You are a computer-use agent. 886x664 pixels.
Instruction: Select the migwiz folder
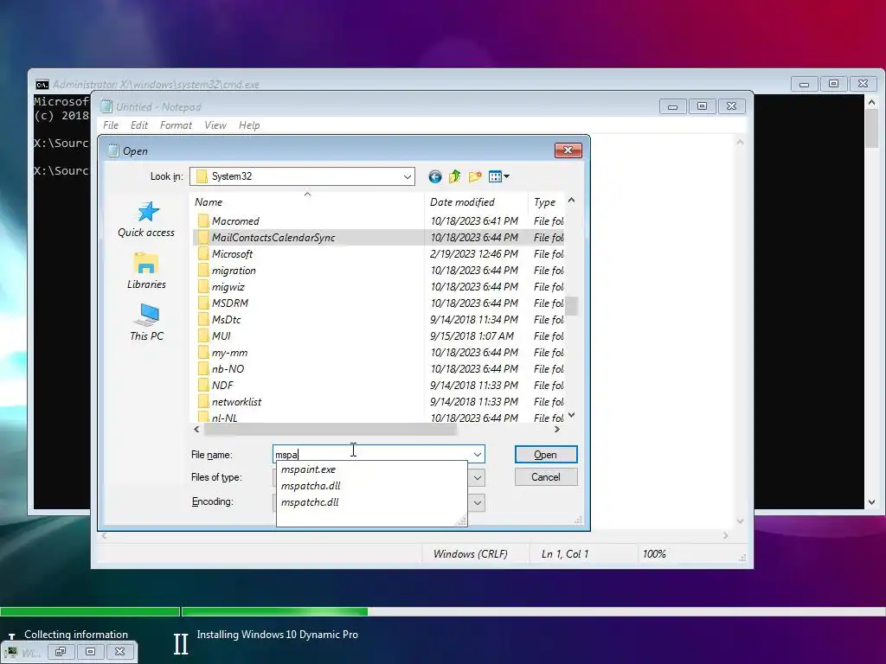[228, 287]
